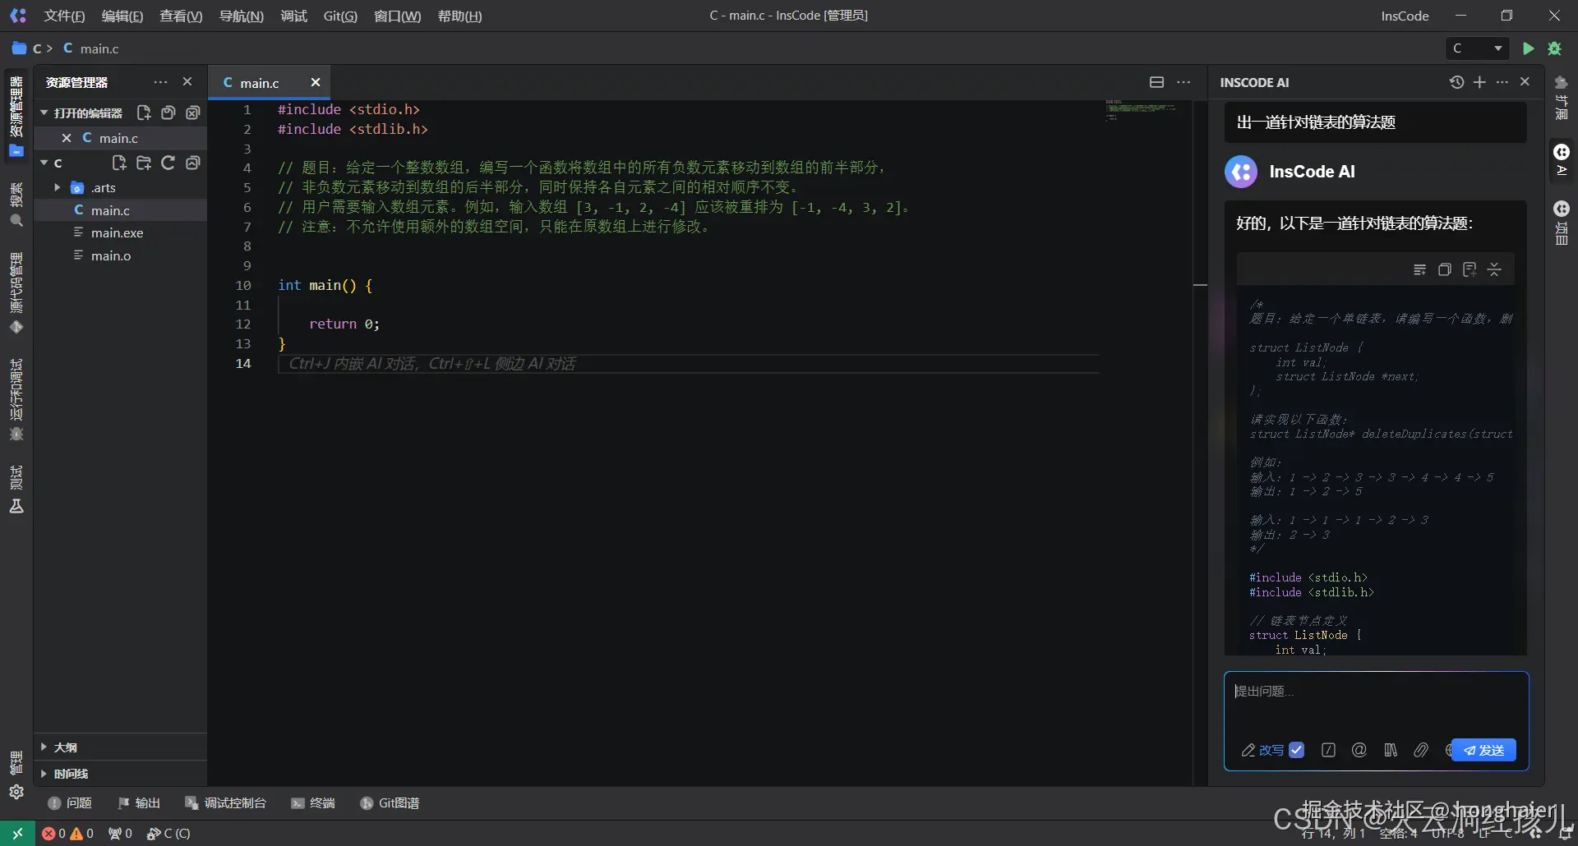Open Source Control view in the activity bar
Viewport: 1578px width, 846px height.
(x=16, y=293)
